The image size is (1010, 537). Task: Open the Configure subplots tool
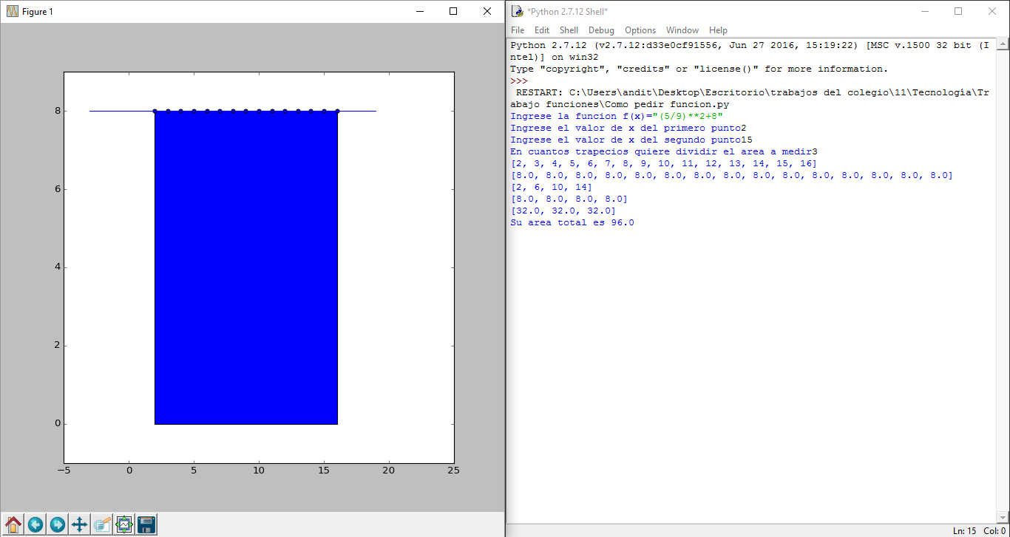coord(124,524)
